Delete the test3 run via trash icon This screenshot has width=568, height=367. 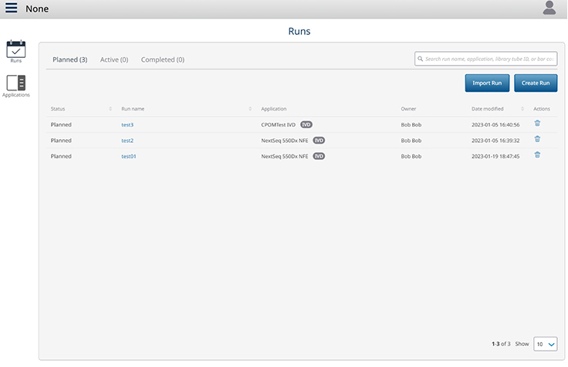(x=537, y=124)
